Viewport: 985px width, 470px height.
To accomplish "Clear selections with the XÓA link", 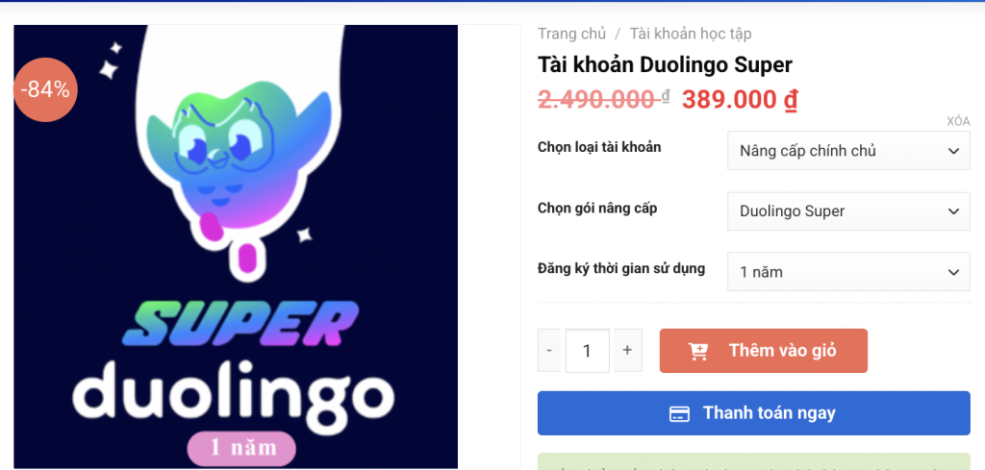I will coord(958,122).
